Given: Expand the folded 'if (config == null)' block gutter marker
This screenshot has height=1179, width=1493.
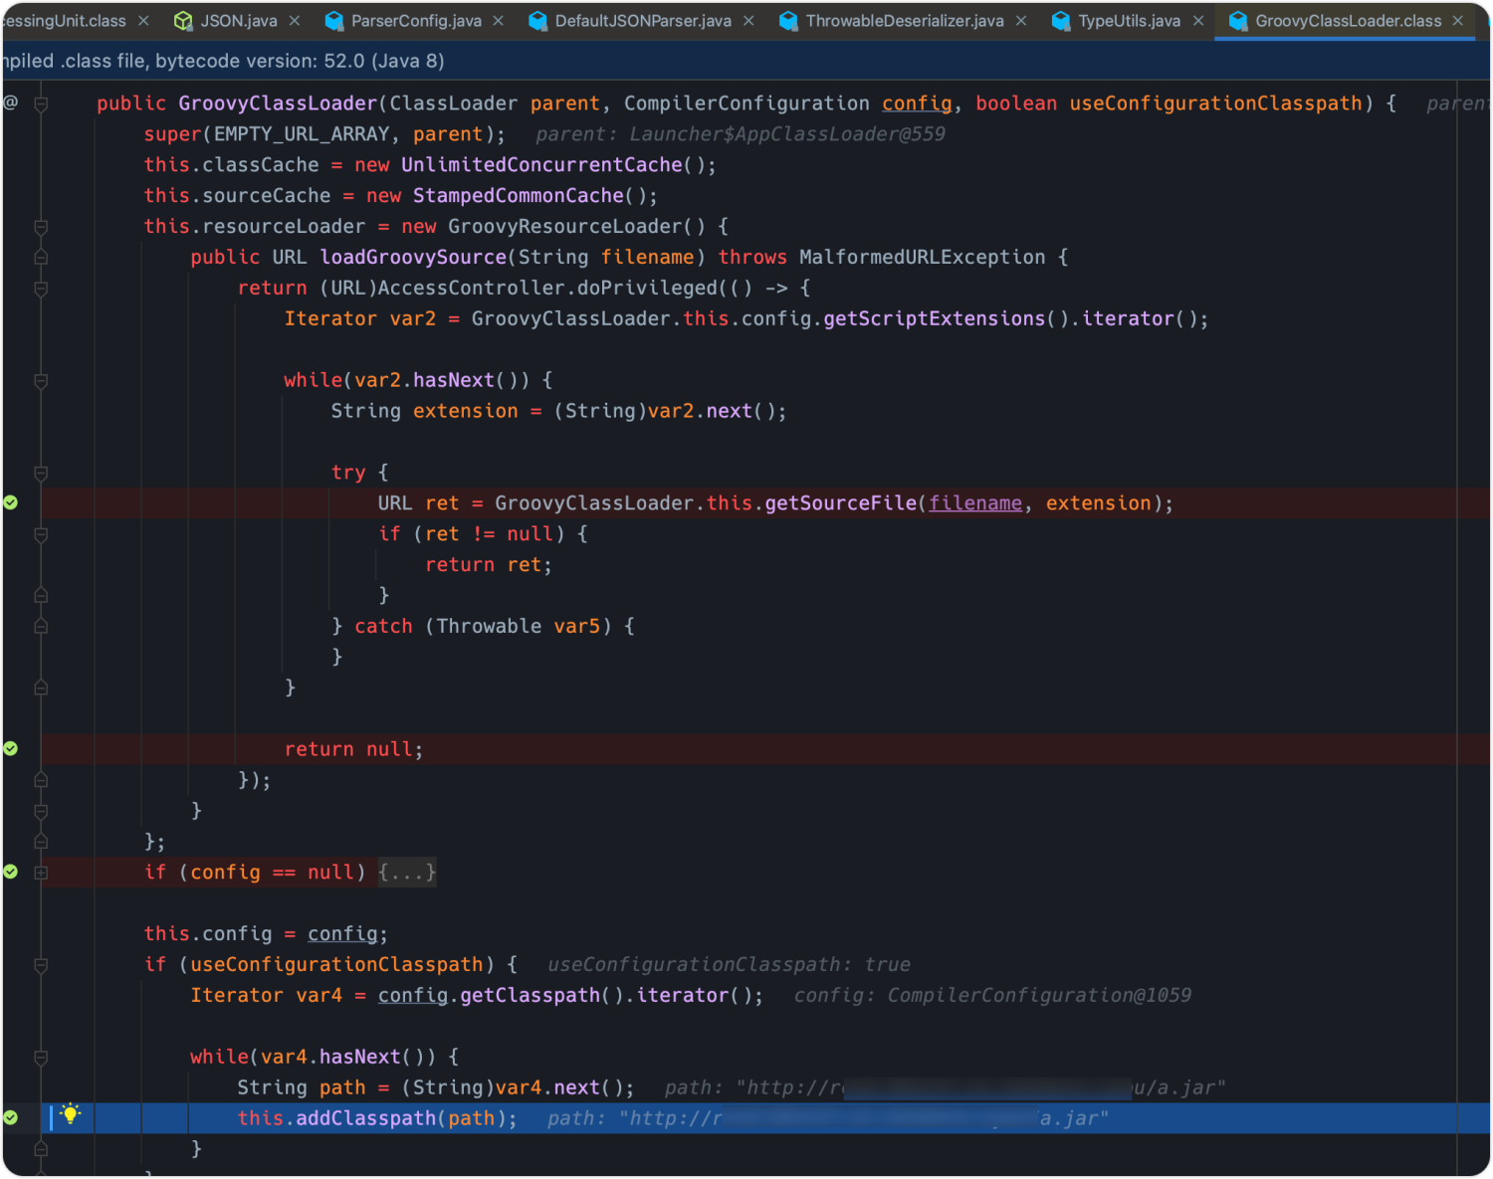Looking at the screenshot, I should [41, 873].
